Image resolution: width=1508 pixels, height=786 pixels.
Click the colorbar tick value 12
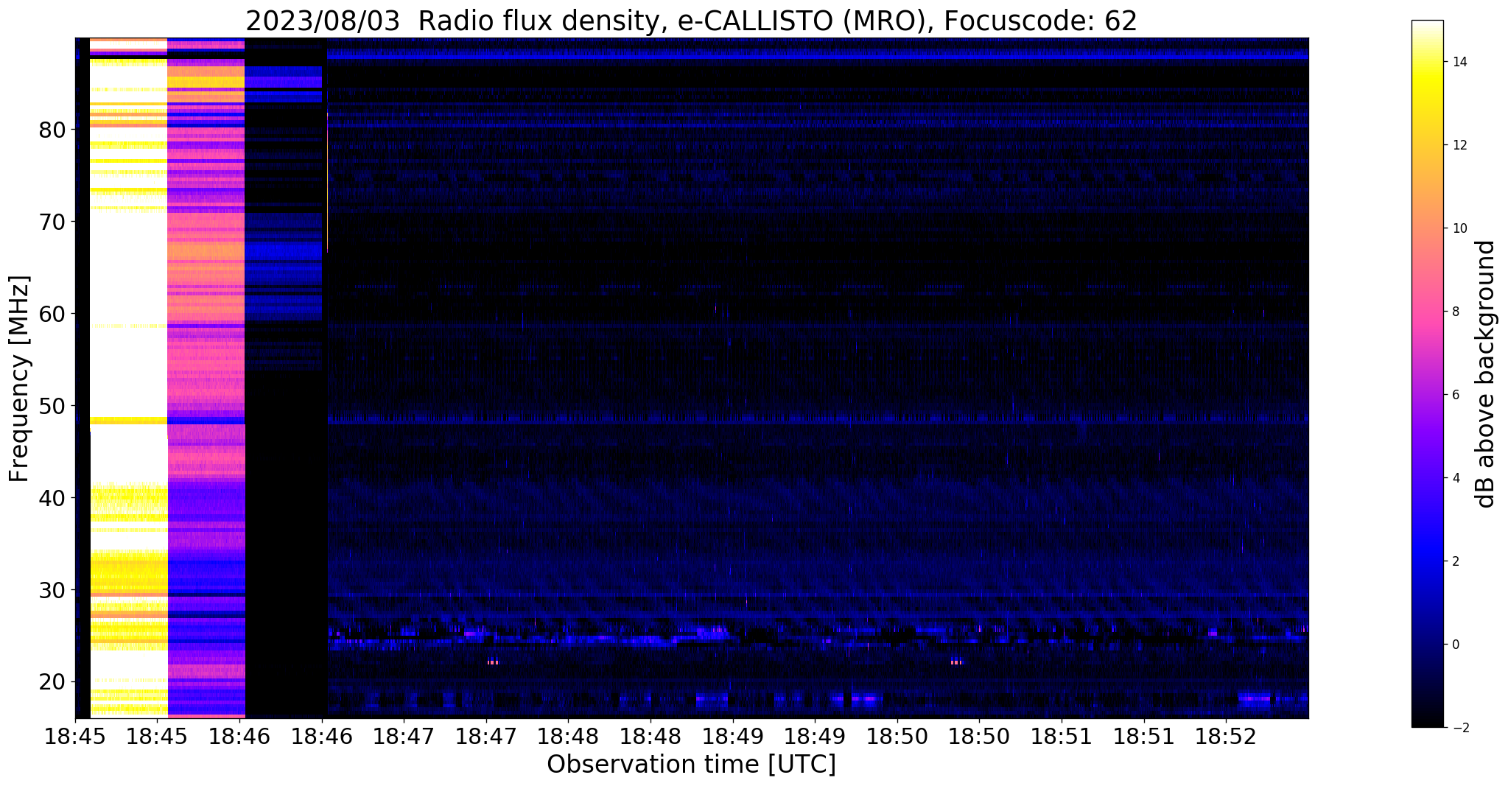pyautogui.click(x=1459, y=145)
